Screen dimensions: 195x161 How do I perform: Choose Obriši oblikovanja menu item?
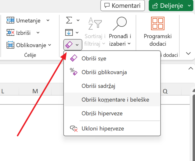112,72
